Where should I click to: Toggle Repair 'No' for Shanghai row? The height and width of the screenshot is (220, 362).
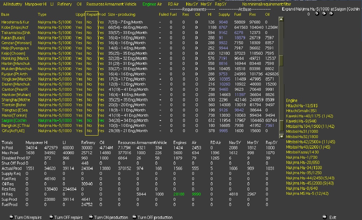pos(89,100)
